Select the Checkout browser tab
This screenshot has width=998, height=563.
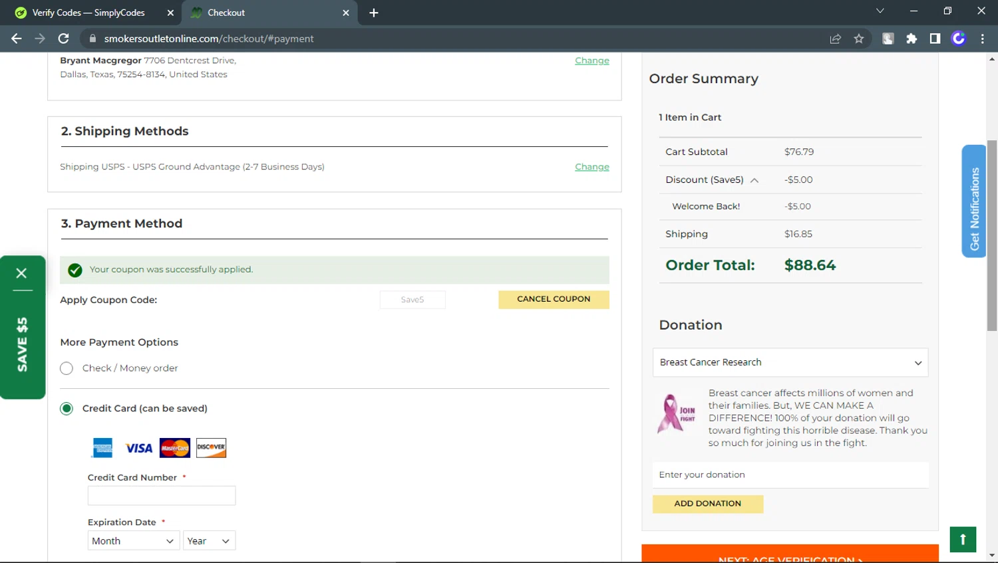[226, 13]
